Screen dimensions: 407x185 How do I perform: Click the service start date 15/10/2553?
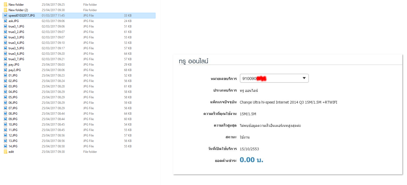pos(249,149)
